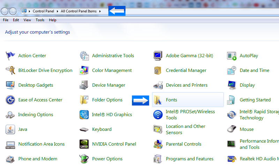This screenshot has height=168, width=279.
Task: Open the Programs and Features link
Action: tap(190, 159)
